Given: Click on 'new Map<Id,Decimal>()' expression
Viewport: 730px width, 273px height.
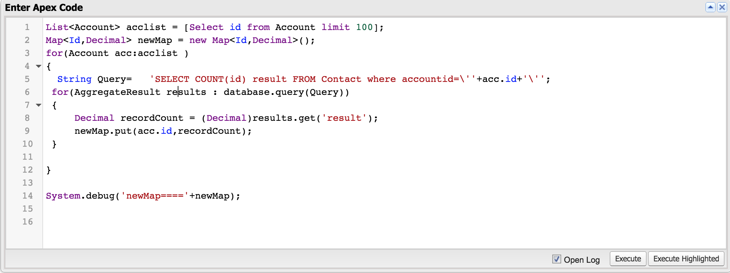Looking at the screenshot, I should pos(252,40).
